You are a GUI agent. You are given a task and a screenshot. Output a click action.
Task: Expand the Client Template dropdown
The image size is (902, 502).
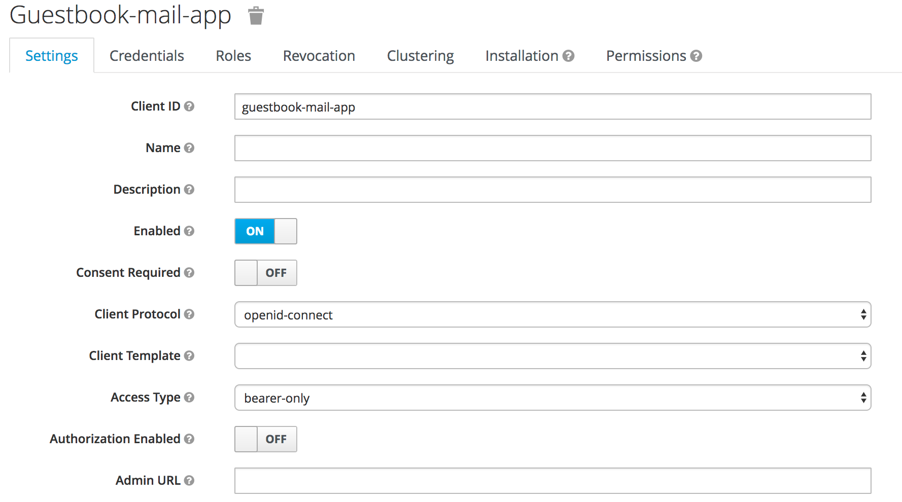pos(552,356)
